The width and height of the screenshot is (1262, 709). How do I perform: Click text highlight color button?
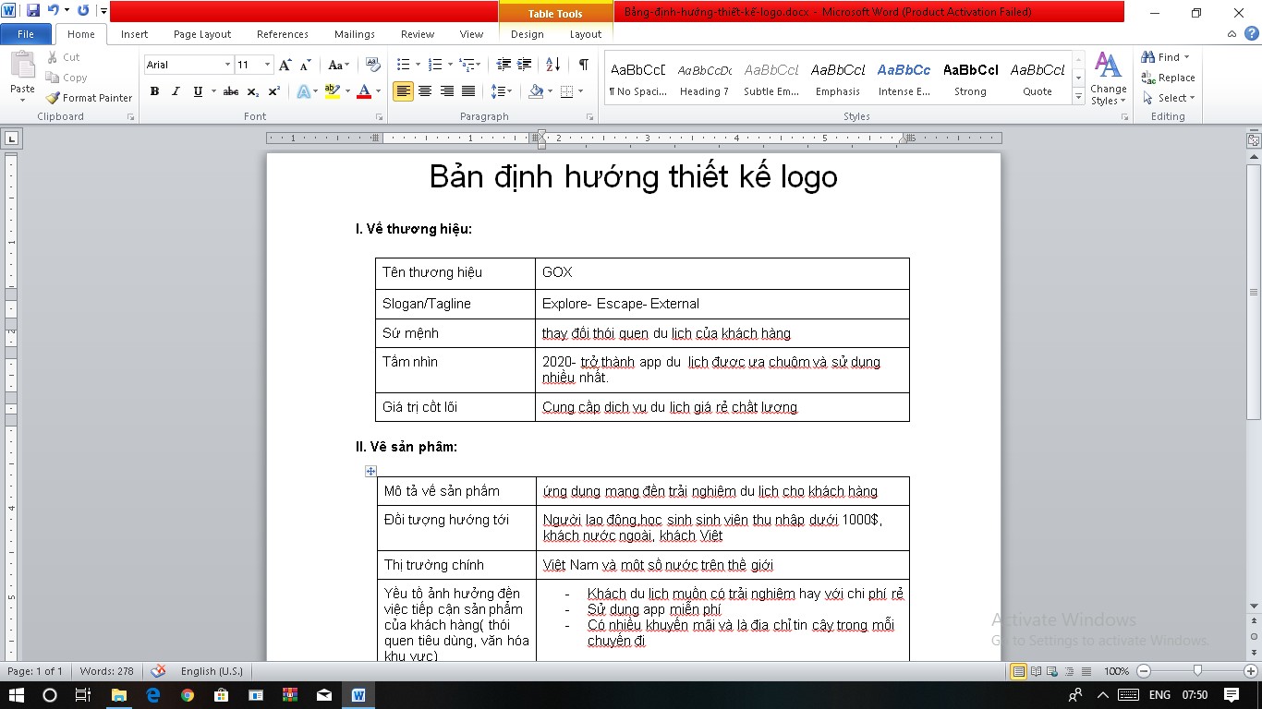point(333,91)
